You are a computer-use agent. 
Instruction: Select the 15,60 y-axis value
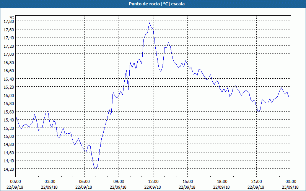[x=8, y=112]
